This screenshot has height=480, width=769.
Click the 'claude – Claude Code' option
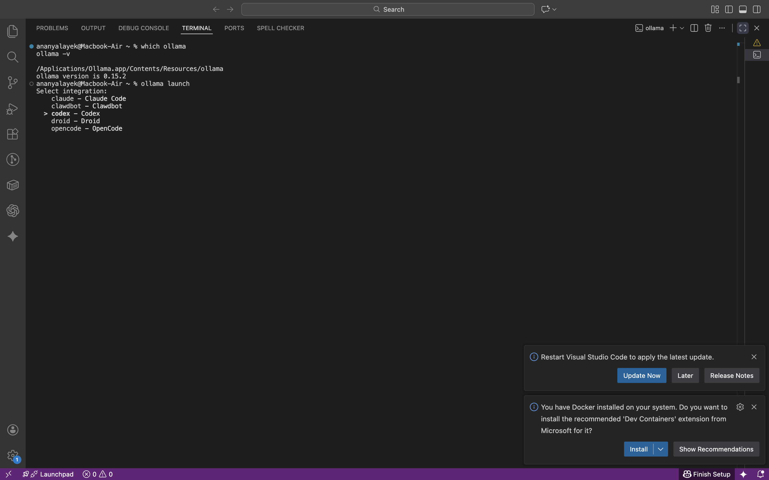(x=89, y=98)
